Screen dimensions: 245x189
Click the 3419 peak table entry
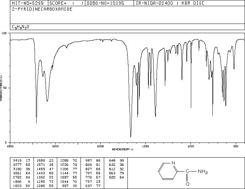[21, 161]
